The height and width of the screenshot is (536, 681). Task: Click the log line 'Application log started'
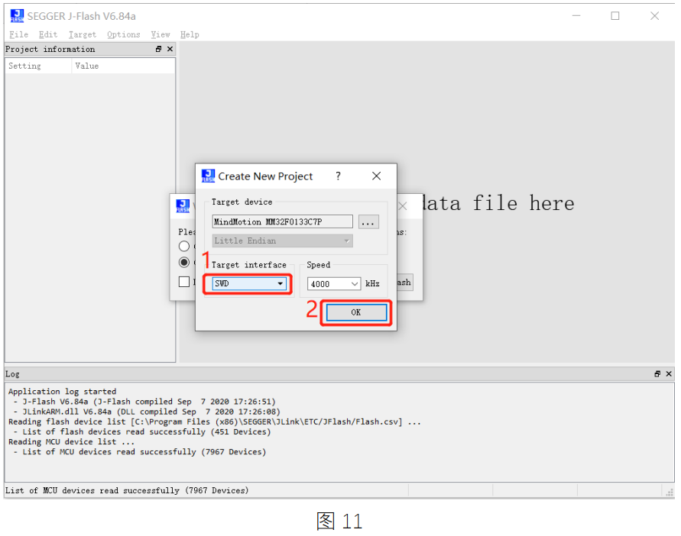[x=62, y=392]
